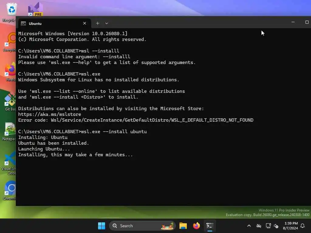
Task: Open File Explorer from the taskbar
Action: (183, 226)
